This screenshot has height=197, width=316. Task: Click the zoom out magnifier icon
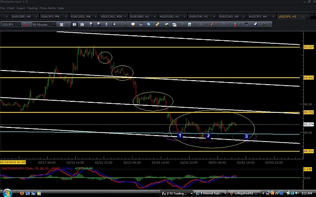pos(99,24)
